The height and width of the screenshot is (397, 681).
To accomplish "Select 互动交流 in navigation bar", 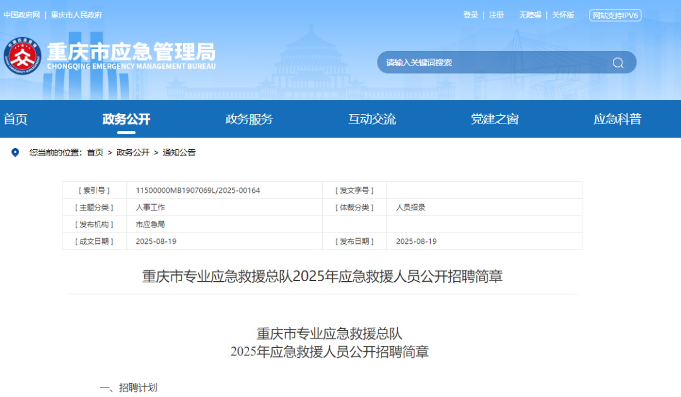I will point(372,119).
